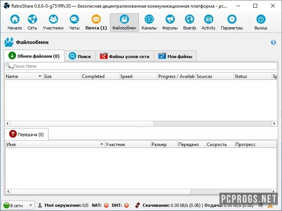Sort downloads by Speed column

(x=138, y=76)
